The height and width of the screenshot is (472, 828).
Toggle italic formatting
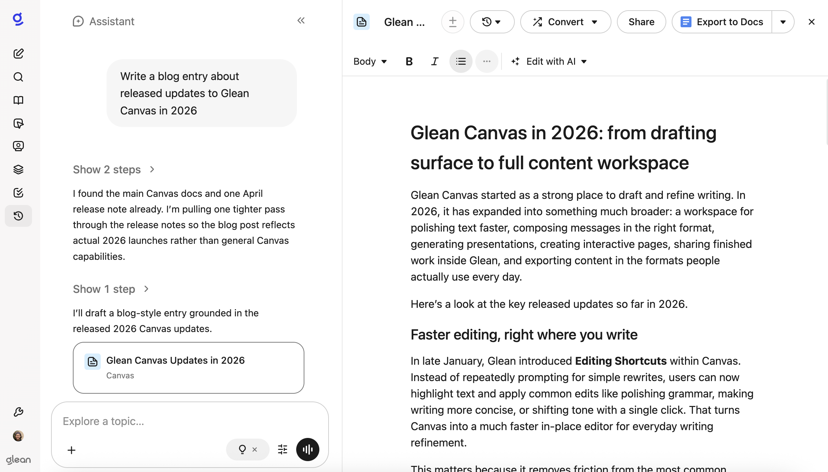(435, 62)
